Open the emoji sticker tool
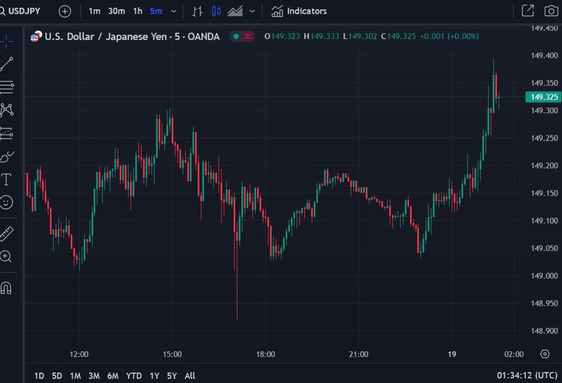 point(7,202)
